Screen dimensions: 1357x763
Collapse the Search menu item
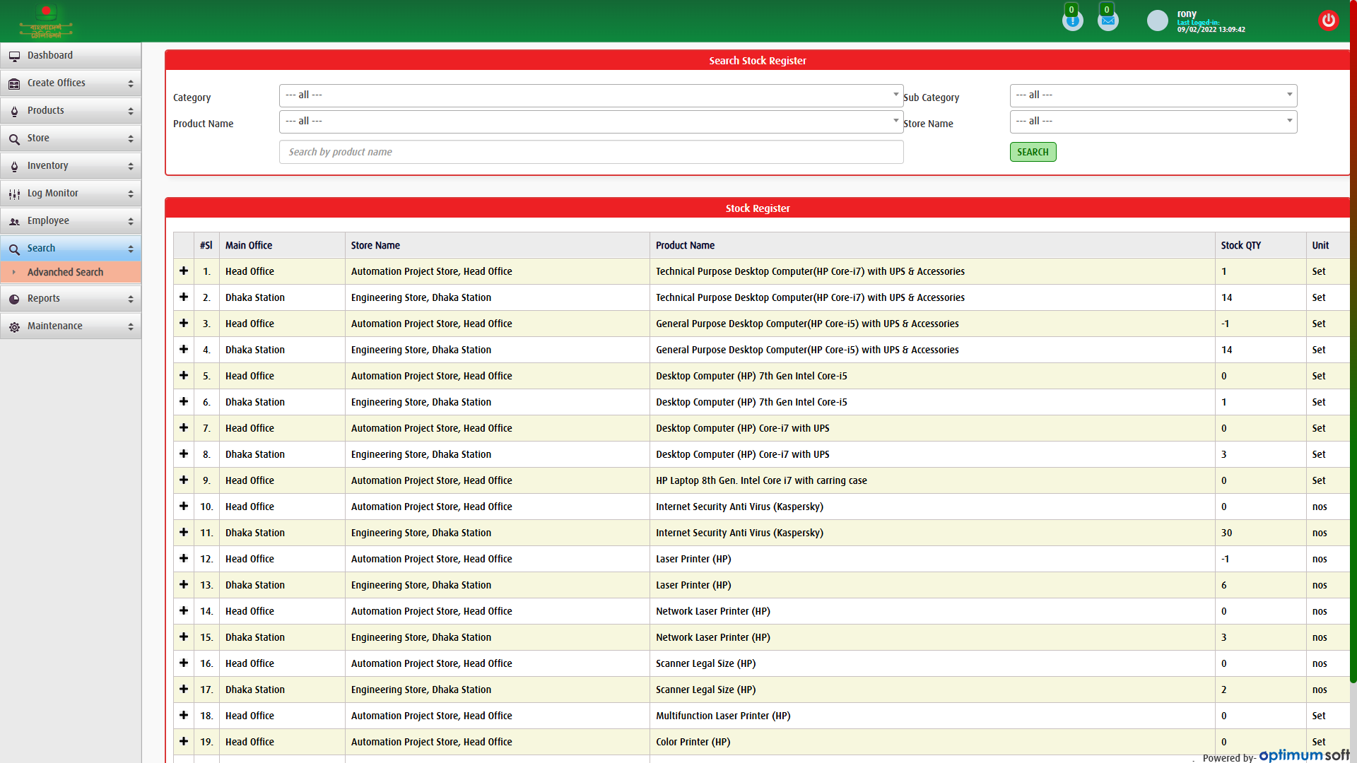coord(71,249)
